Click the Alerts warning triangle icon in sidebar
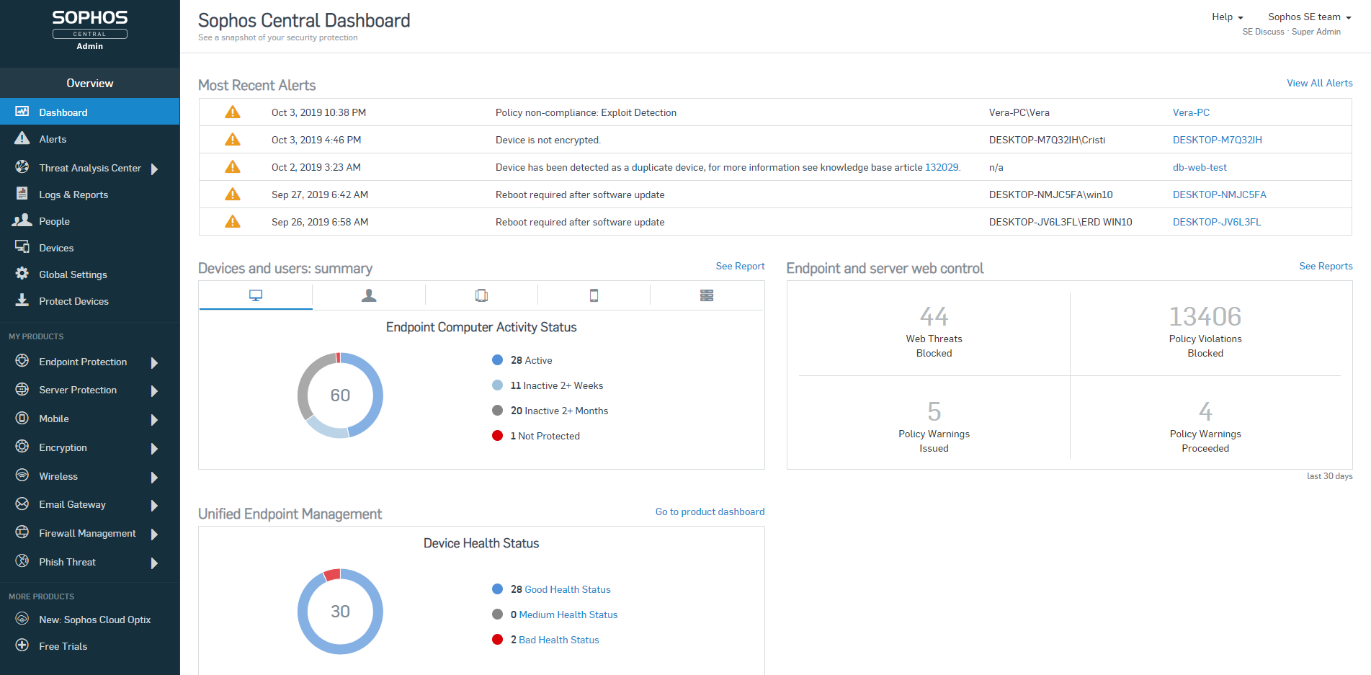Image resolution: width=1371 pixels, height=675 pixels. tap(22, 138)
